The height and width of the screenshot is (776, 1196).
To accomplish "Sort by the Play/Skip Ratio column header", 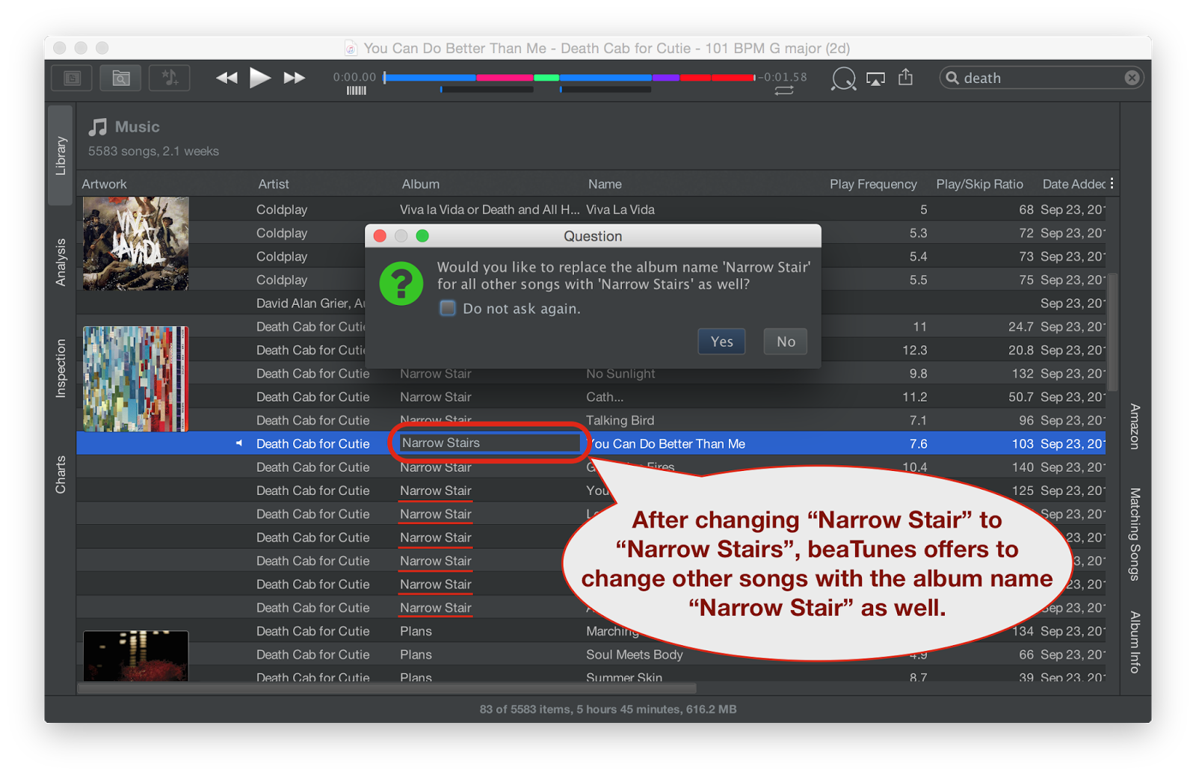I will tap(979, 184).
